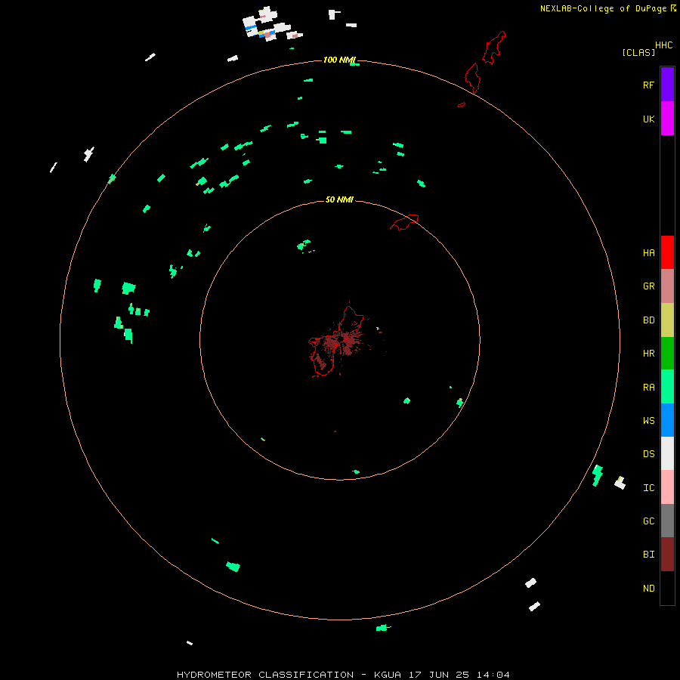Screen dimensions: 680x680
Task: Click the WS blue legend swatch
Action: pyautogui.click(x=667, y=420)
